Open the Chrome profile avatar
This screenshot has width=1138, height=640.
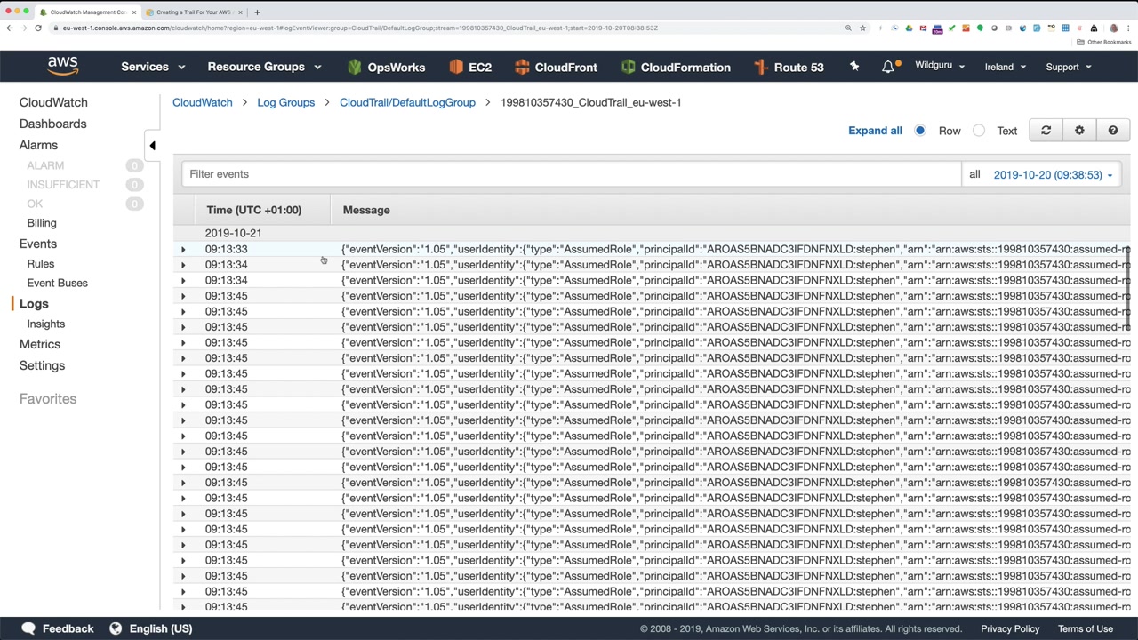click(x=1113, y=28)
